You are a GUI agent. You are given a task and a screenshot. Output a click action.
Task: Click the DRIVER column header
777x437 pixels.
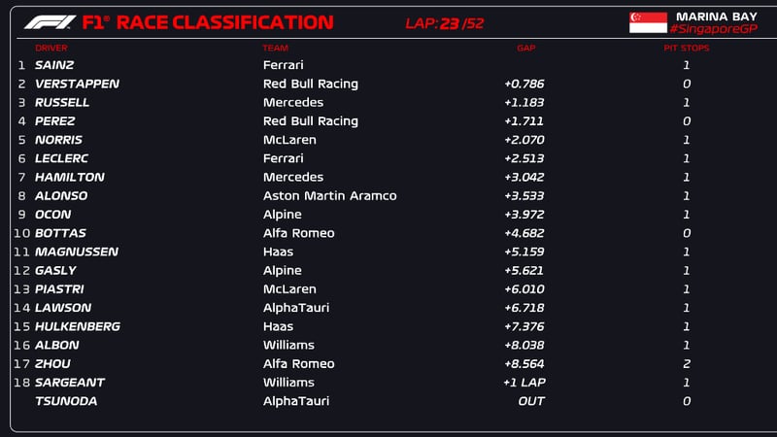(51, 48)
